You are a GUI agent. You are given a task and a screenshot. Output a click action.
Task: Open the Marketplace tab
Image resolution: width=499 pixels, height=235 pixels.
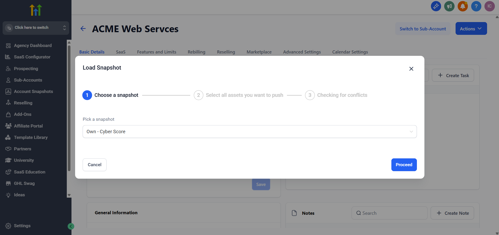click(x=259, y=52)
